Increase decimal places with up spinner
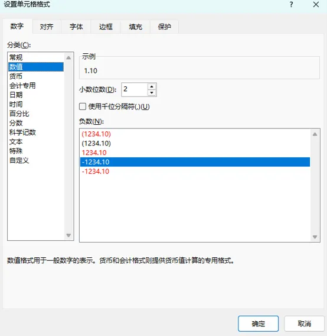Image resolution: width=327 pixels, height=336 pixels. pyautogui.click(x=152, y=86)
